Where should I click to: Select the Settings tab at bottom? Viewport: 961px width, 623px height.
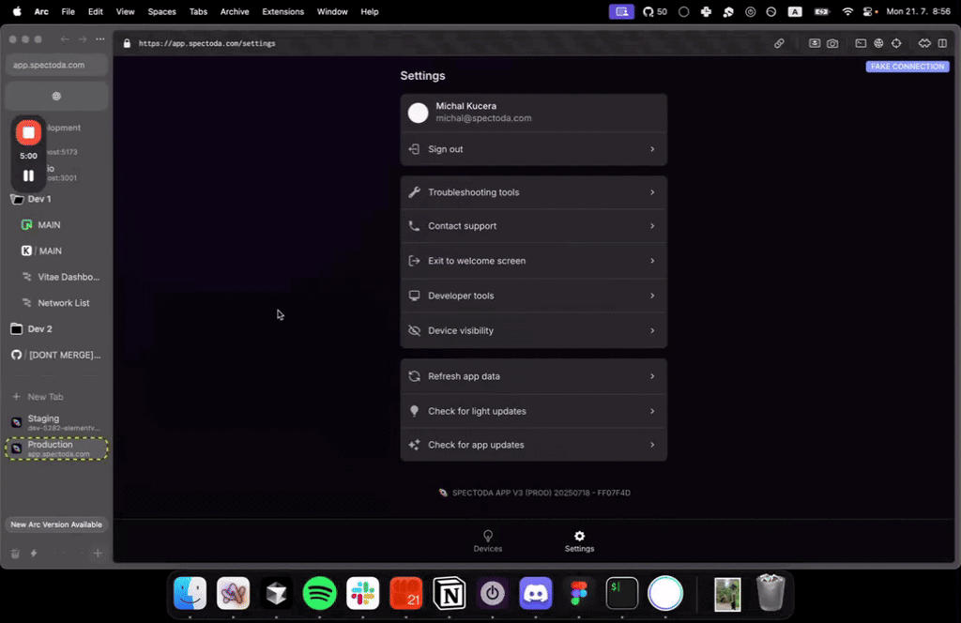tap(579, 540)
